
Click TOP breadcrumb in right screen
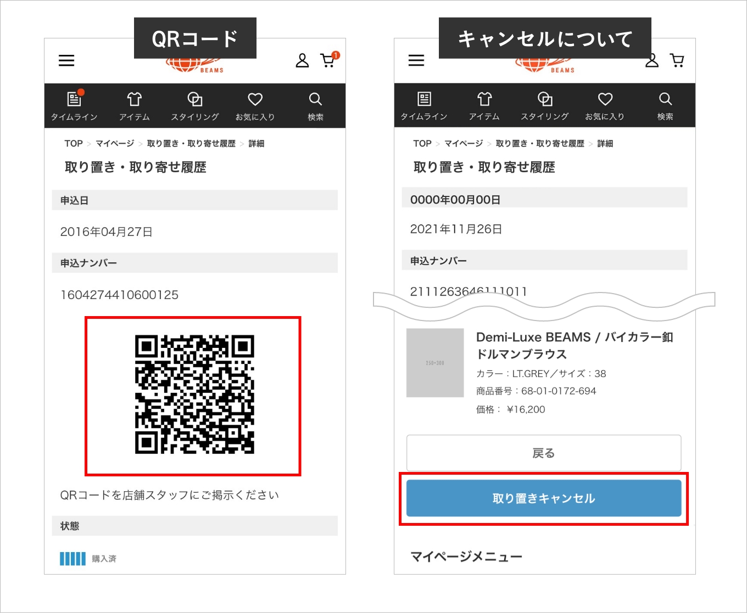pos(422,143)
